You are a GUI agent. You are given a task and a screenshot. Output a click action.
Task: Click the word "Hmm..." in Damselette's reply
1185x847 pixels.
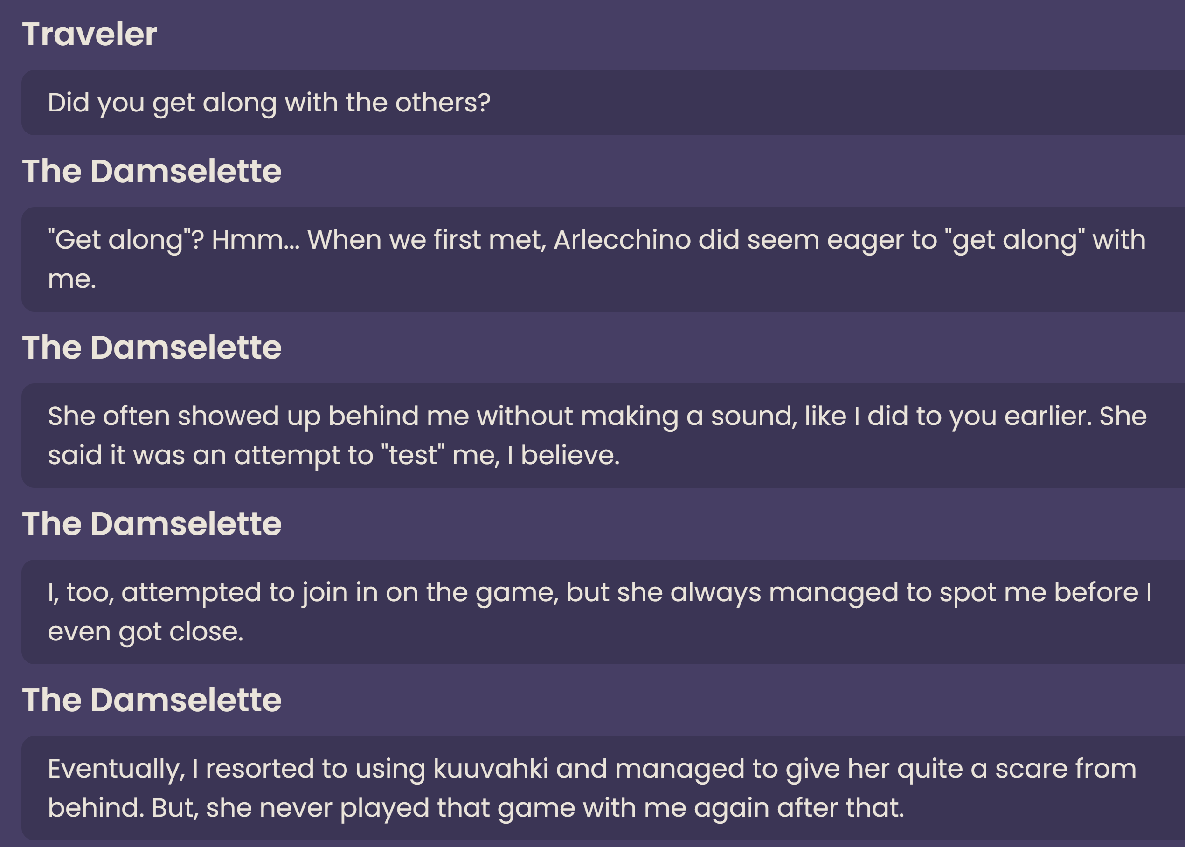pyautogui.click(x=256, y=240)
